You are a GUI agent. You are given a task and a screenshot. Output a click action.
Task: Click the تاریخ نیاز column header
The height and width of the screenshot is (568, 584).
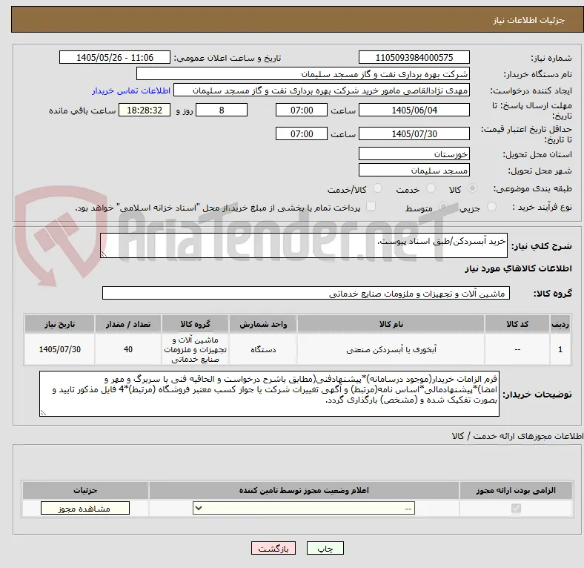[59, 324]
